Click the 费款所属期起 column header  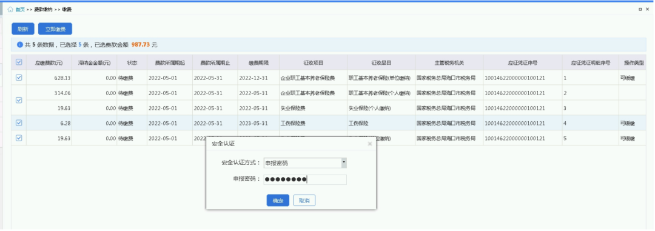pyautogui.click(x=170, y=62)
